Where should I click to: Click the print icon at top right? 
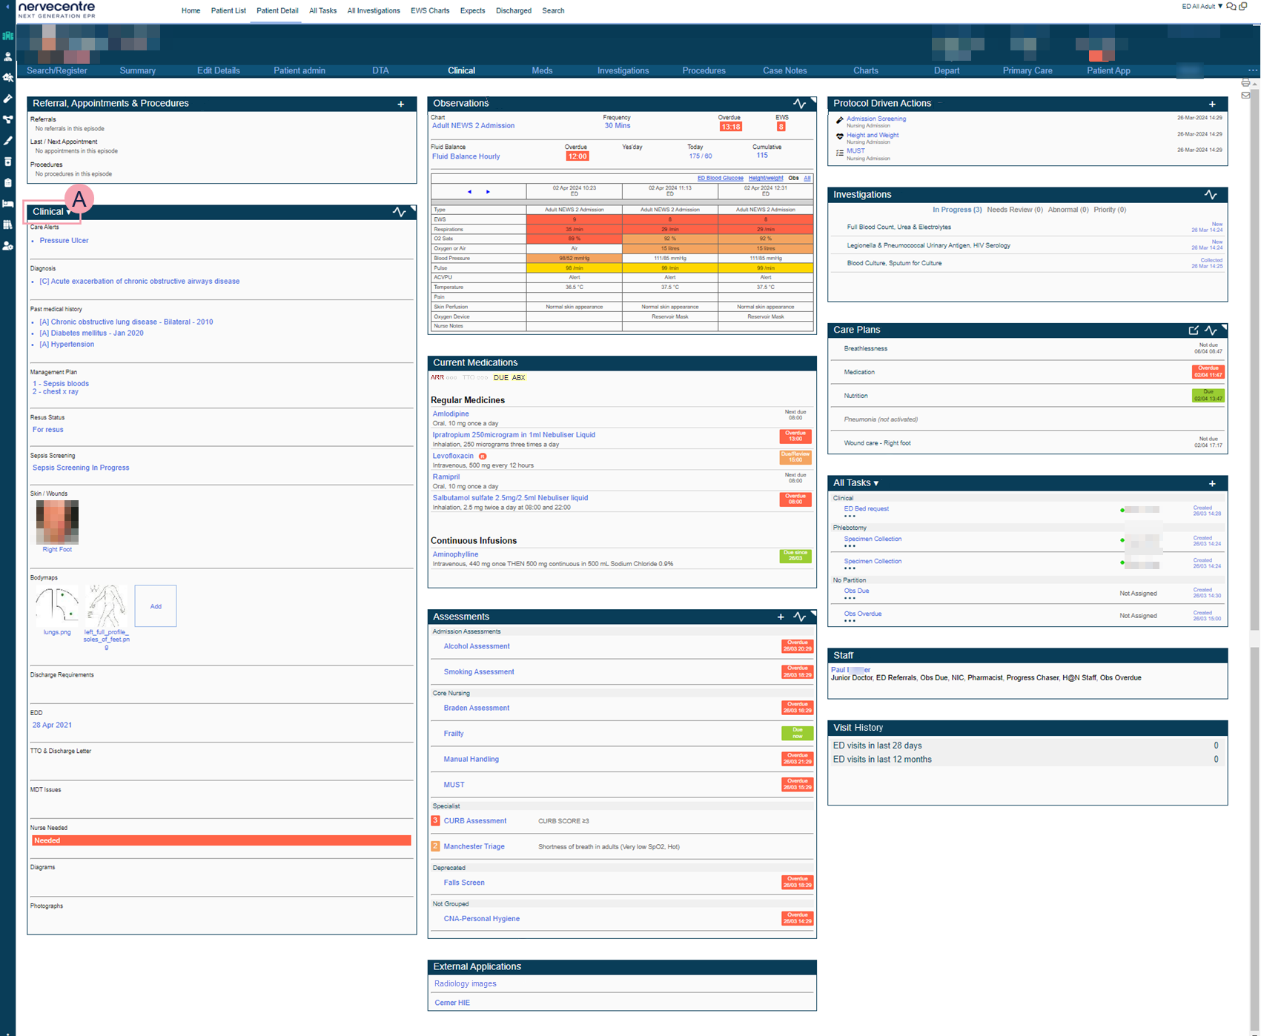1245,83
